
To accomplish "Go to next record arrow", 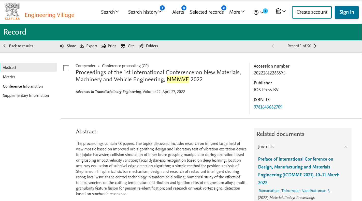I will point(315,46).
